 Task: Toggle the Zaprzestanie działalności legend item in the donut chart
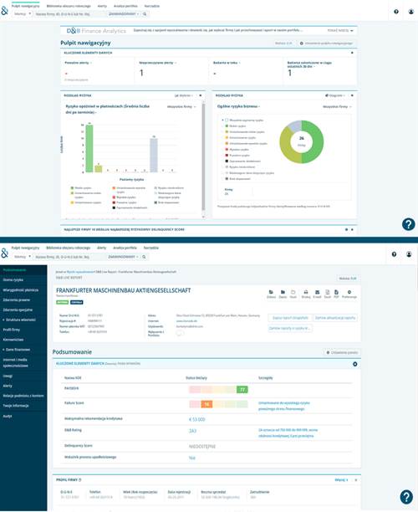click(x=243, y=161)
